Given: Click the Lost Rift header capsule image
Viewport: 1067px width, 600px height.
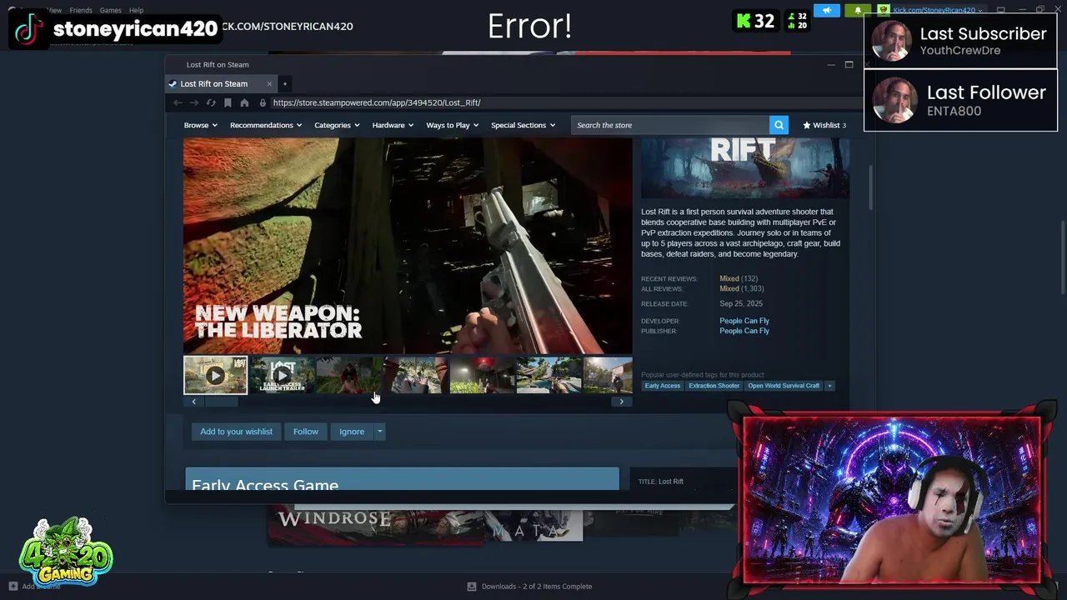Looking at the screenshot, I should pos(745,168).
